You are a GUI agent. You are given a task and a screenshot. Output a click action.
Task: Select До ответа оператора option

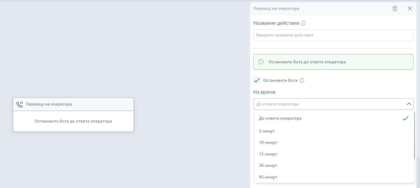pos(280,118)
